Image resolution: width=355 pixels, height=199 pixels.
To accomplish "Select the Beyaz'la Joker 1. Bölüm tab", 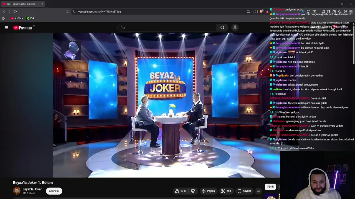I will coord(23,4).
